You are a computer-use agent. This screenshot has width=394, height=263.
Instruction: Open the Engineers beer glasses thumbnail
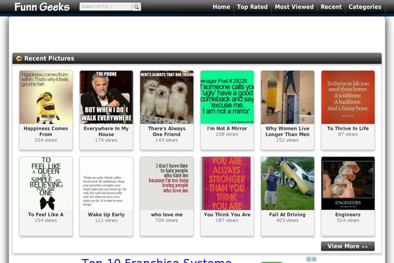(348, 183)
